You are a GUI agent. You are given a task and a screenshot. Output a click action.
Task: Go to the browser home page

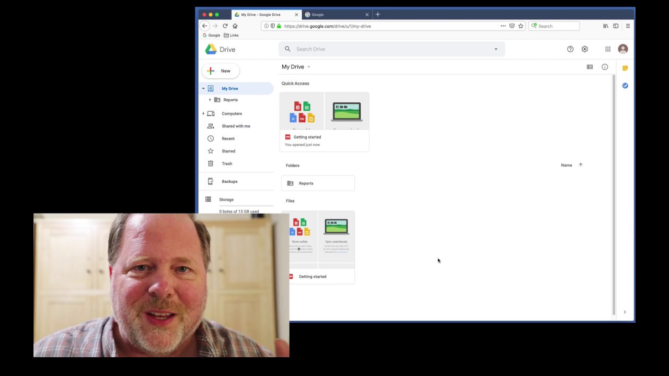click(235, 26)
